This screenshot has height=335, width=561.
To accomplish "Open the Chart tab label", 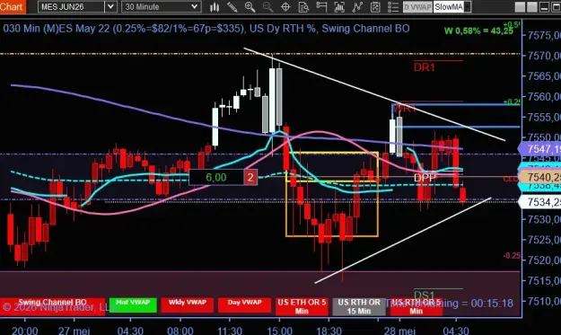I will 13,7.
